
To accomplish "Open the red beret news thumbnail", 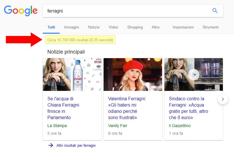I will [x=133, y=74].
